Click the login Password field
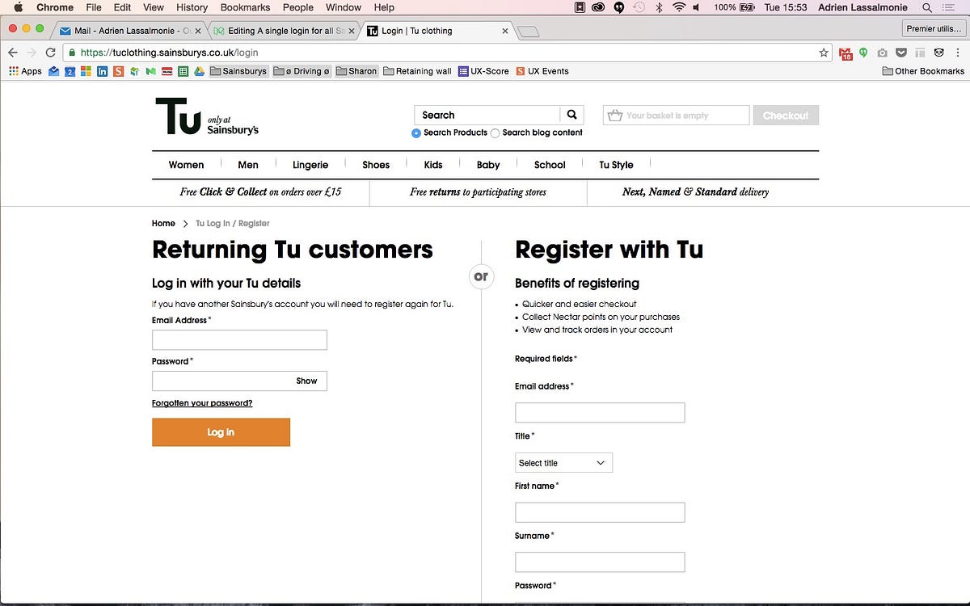This screenshot has width=970, height=606. 239,381
